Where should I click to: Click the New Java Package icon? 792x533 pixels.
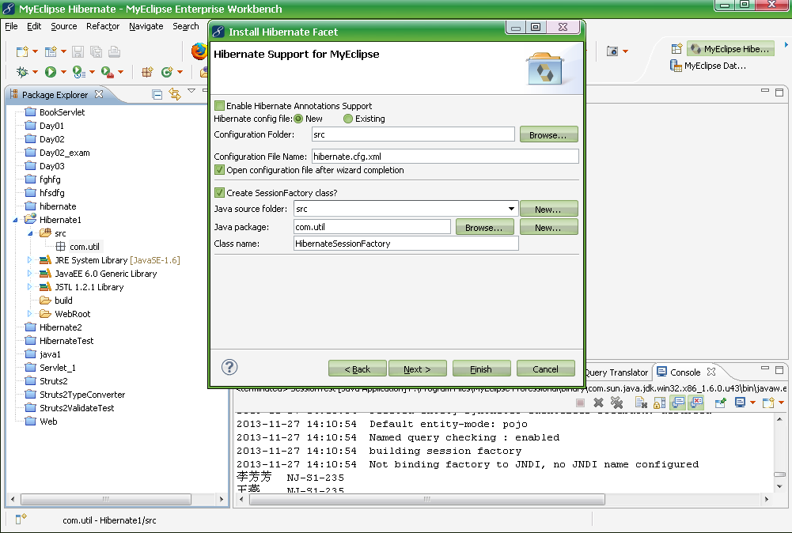(147, 72)
